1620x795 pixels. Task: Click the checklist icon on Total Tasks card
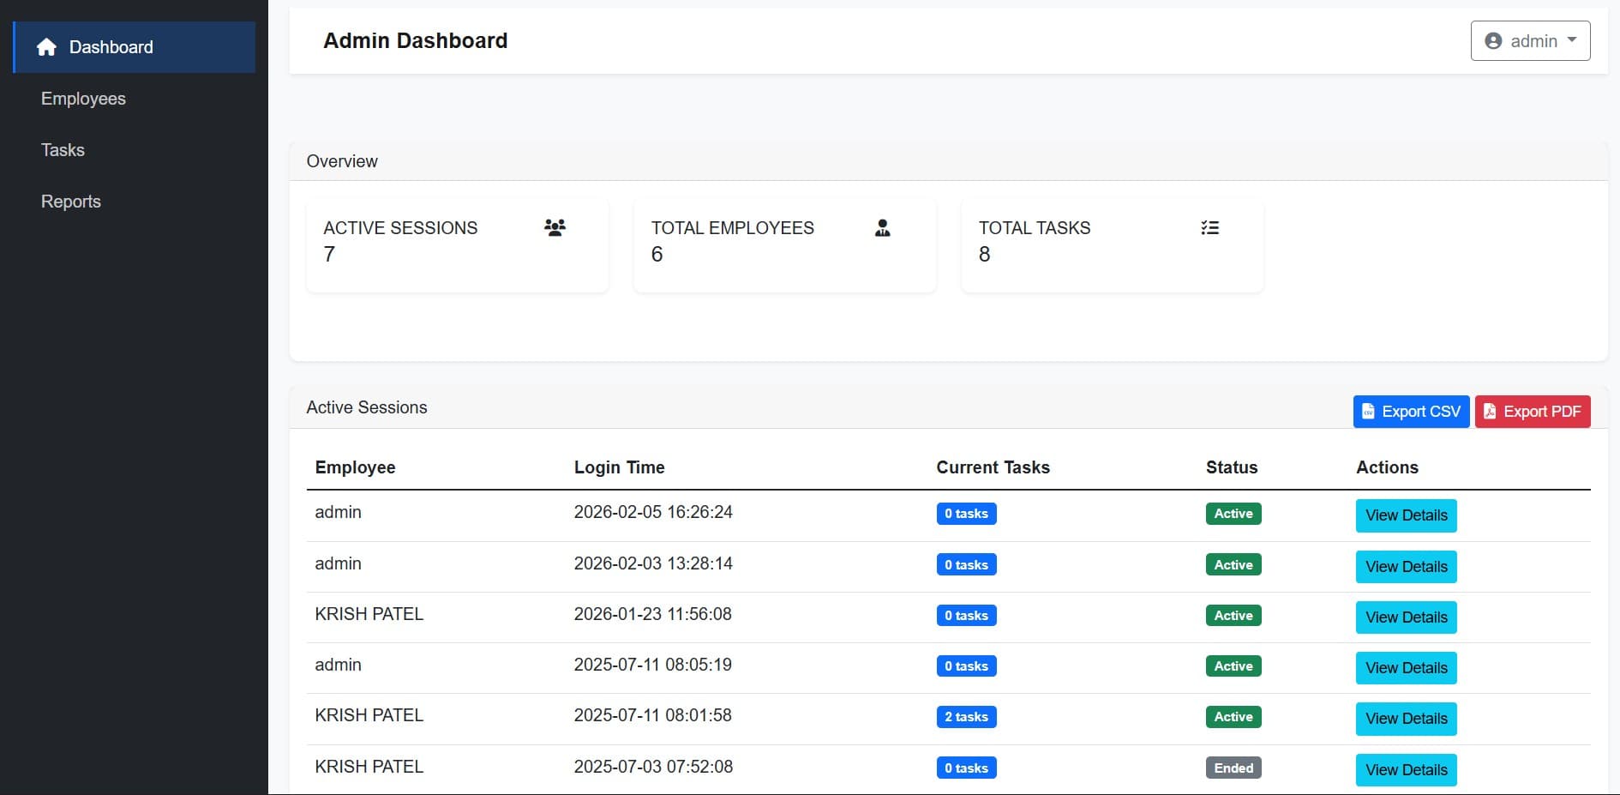click(x=1209, y=227)
